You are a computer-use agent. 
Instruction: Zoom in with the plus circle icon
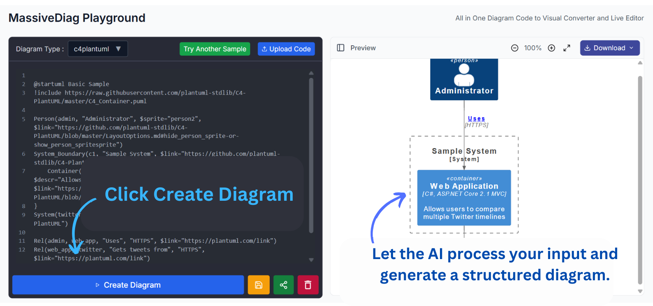coord(551,48)
